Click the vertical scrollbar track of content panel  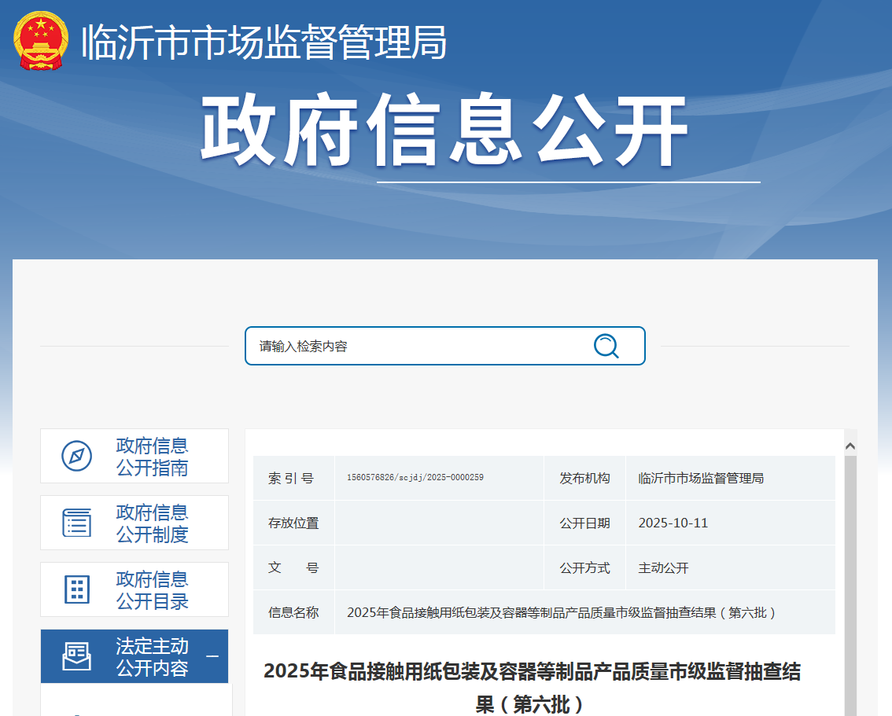[x=850, y=582]
